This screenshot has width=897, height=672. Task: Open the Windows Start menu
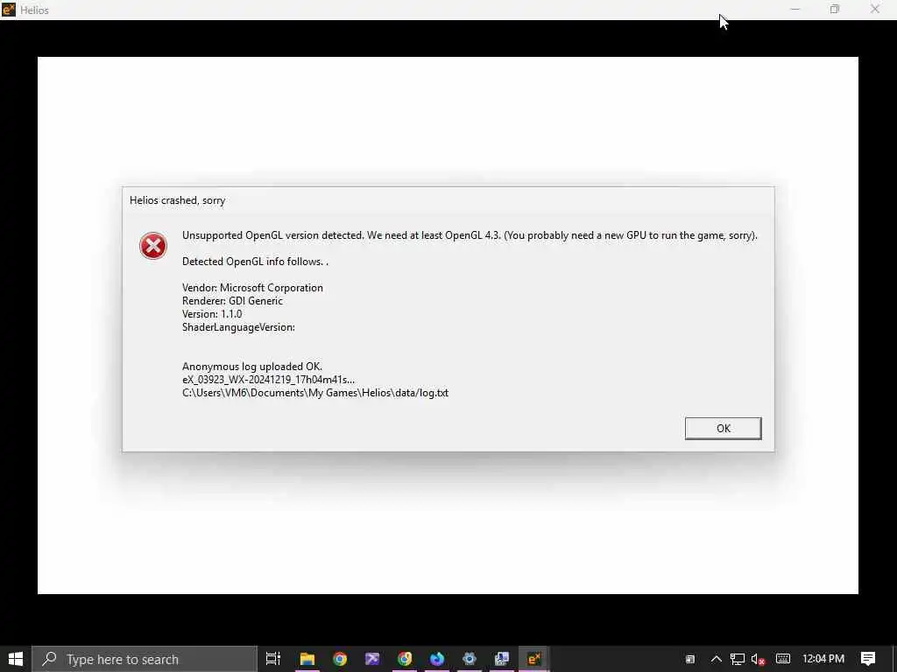click(x=16, y=659)
